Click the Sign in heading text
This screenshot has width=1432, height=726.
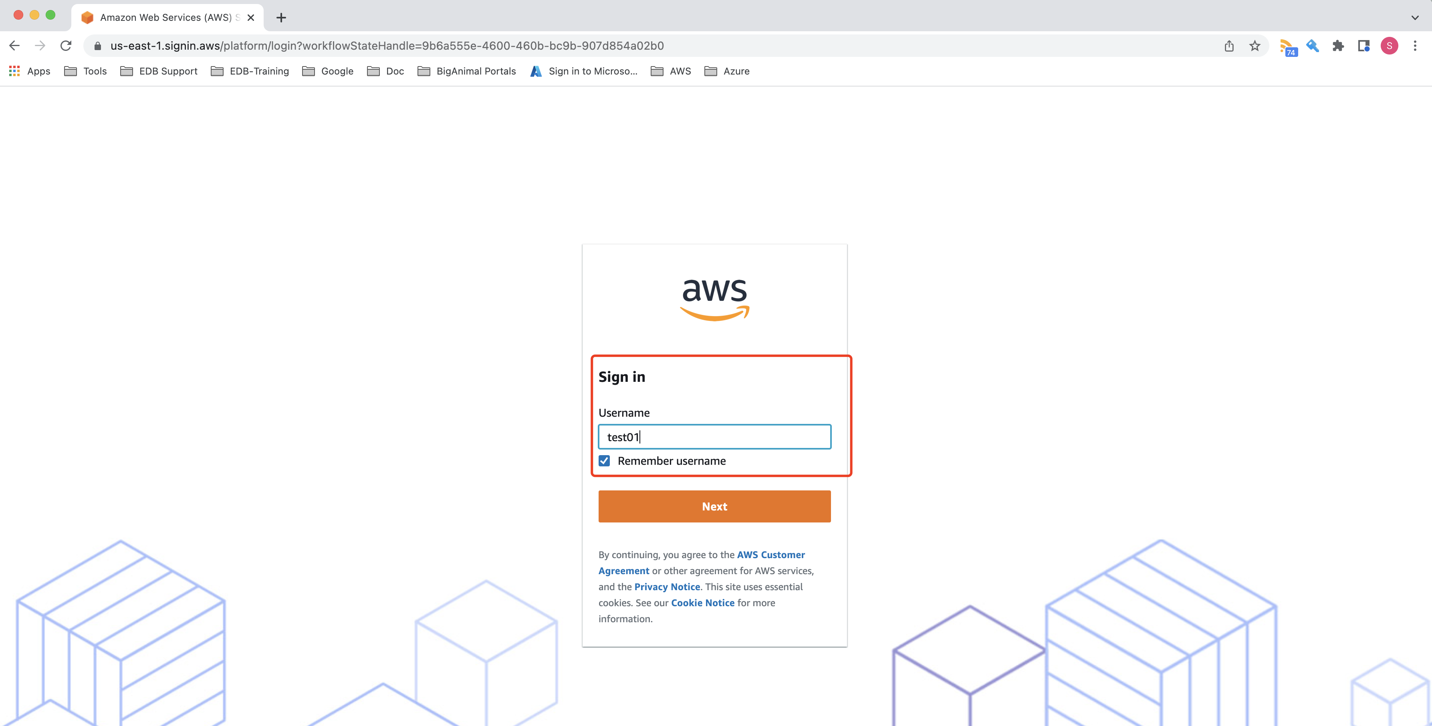(621, 377)
